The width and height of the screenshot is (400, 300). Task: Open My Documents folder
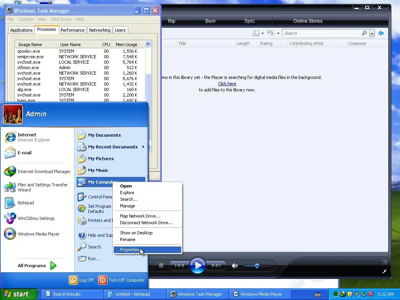(x=111, y=135)
